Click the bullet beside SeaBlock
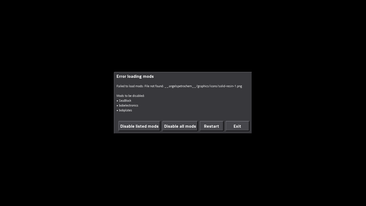The image size is (366, 206). 117,101
